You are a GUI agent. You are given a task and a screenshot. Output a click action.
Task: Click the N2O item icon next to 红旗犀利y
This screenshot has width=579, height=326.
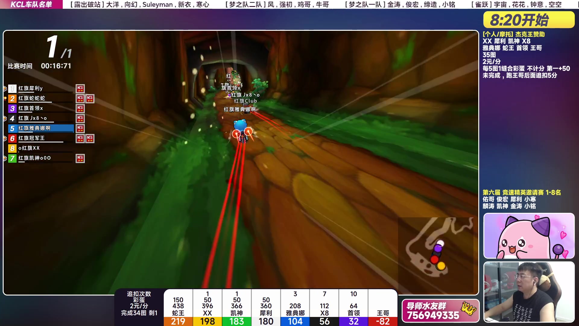[x=80, y=88]
